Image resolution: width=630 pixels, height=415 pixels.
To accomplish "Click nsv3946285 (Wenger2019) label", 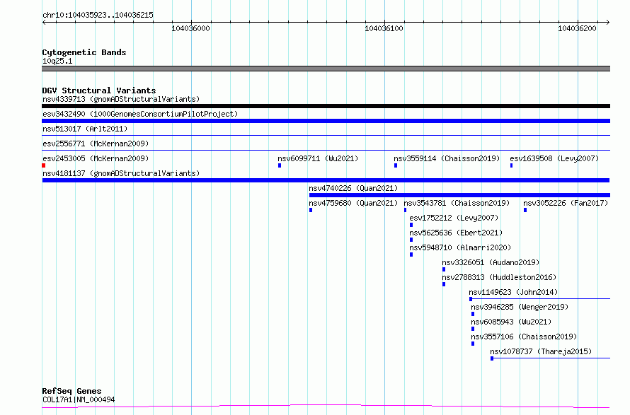I will click(520, 307).
